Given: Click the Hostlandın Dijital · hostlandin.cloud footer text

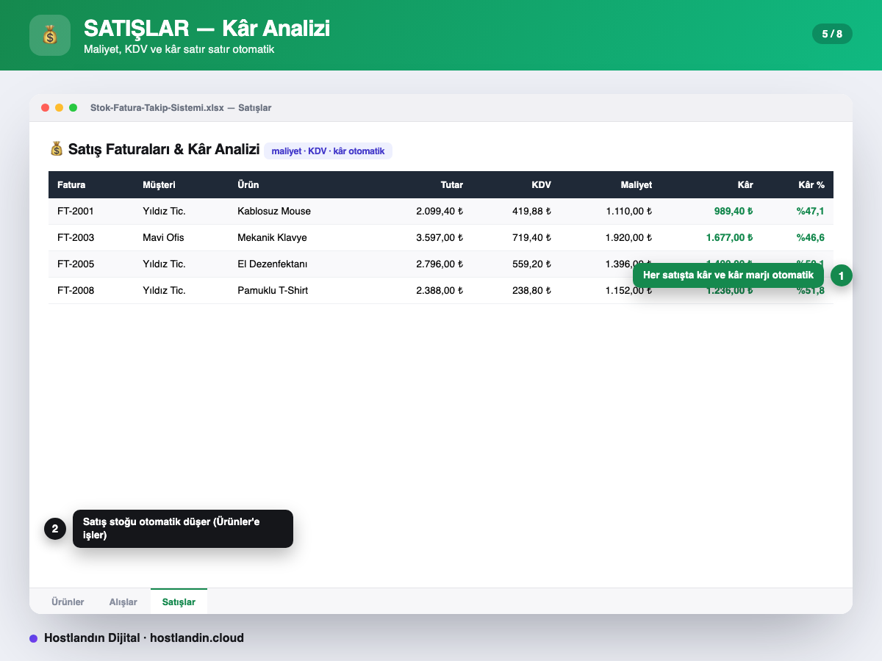Looking at the screenshot, I should (x=144, y=638).
